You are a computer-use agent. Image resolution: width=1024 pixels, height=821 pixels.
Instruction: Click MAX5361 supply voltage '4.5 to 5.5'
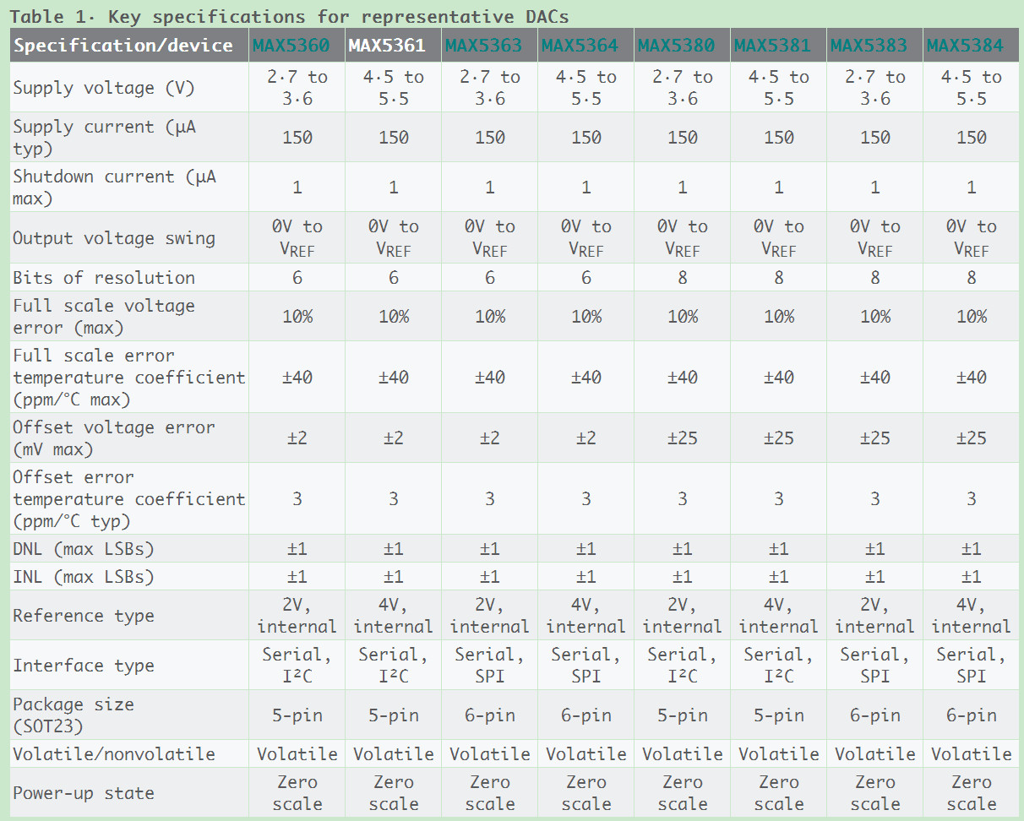pos(393,88)
